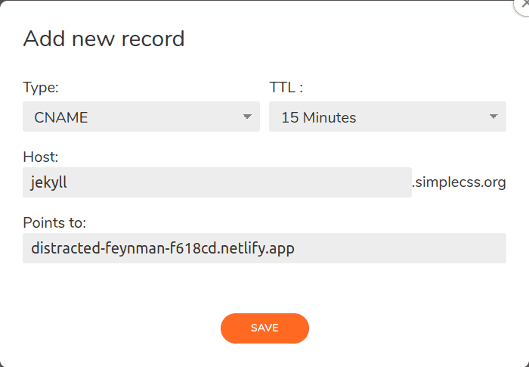Image resolution: width=529 pixels, height=367 pixels.
Task: Click the Host: field label
Action: click(x=41, y=157)
